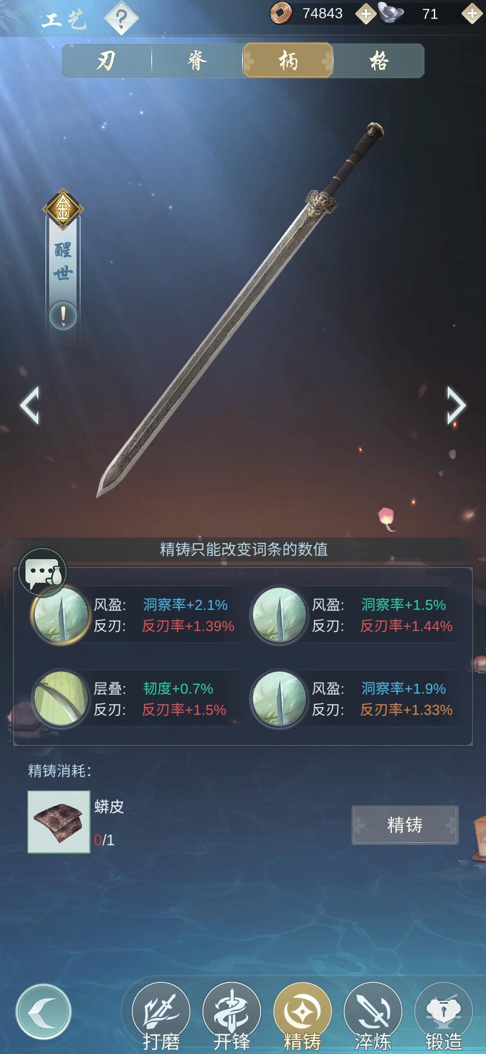Add silver ingots with plus icon
The image size is (486, 1054).
[x=472, y=14]
